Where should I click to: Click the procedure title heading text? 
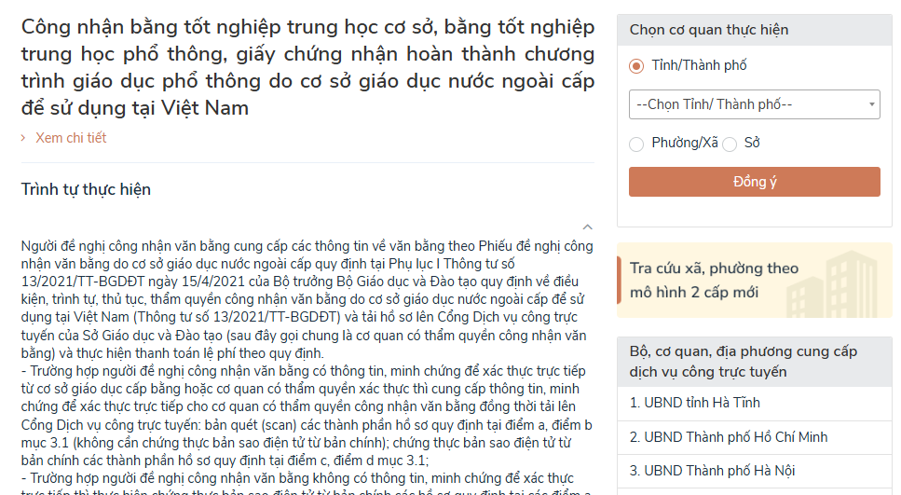click(x=307, y=67)
